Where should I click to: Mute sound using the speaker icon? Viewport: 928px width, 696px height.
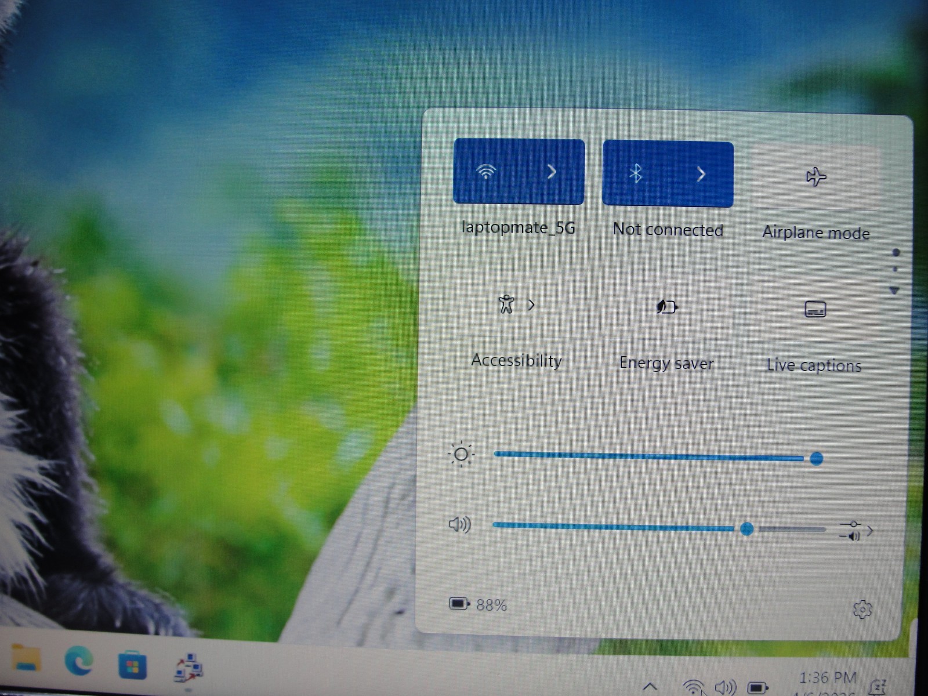point(460,525)
